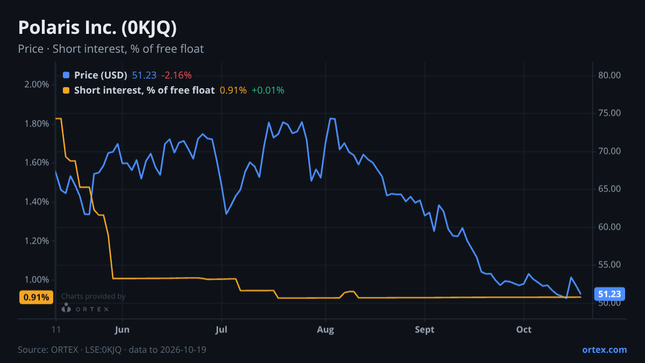Click the Aug date axis label
645x363 pixels.
(325, 329)
